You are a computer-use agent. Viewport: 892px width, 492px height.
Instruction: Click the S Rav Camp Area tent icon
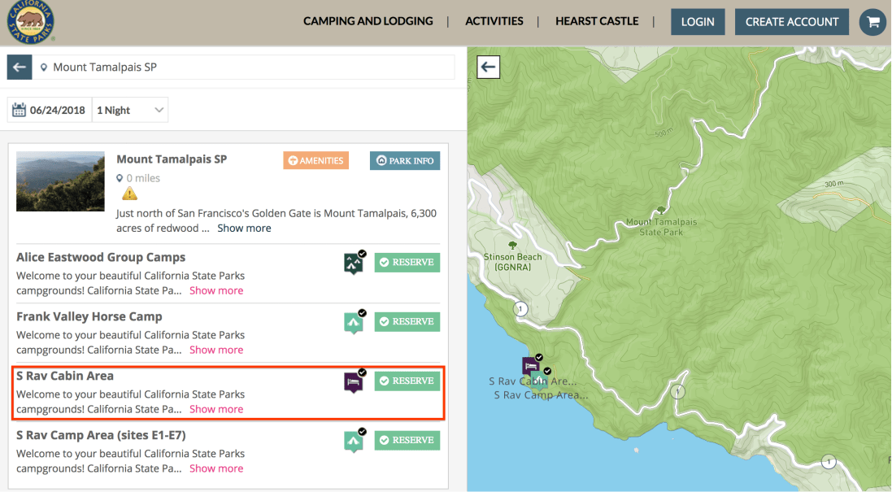click(x=354, y=441)
